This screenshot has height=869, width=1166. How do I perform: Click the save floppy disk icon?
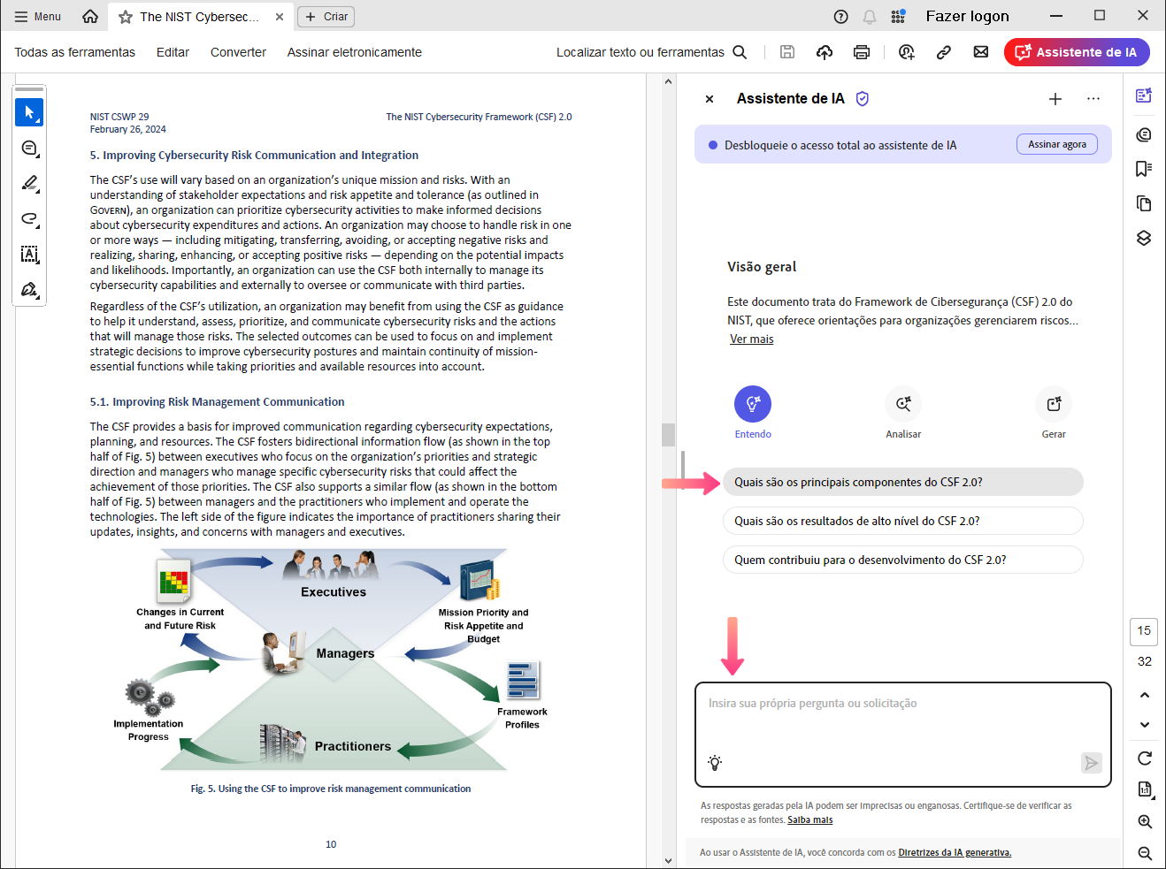coord(787,52)
